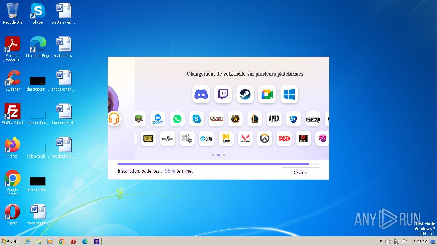This screenshot has width=437, height=246.
Task: Click the Rust game icon
Action: coord(304,138)
